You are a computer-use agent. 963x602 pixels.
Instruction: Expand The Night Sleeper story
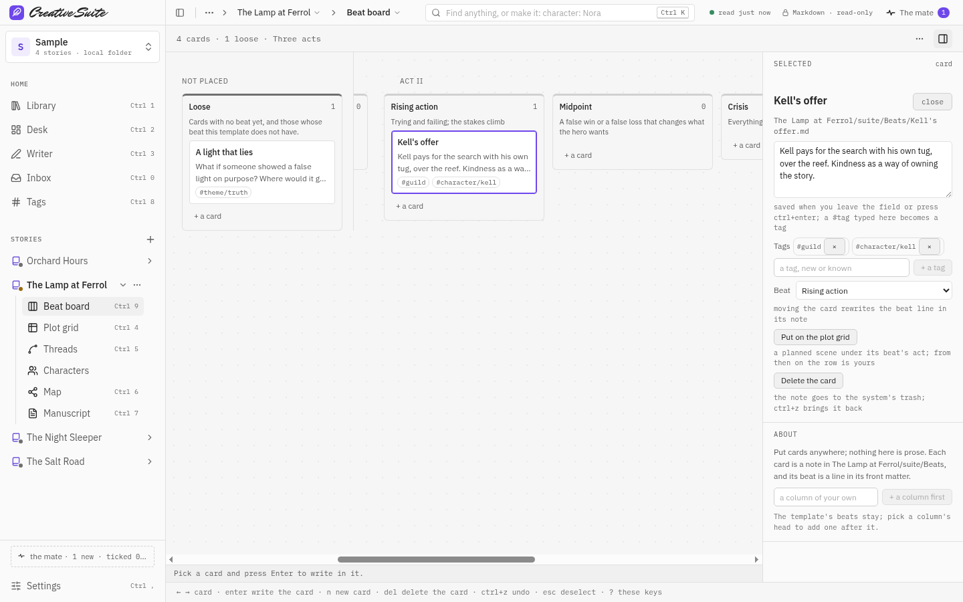[x=150, y=437]
